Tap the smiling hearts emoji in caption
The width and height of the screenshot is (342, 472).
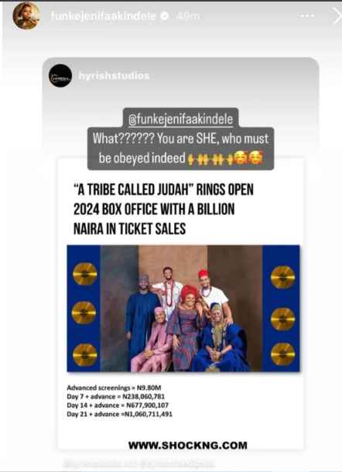tap(248, 158)
